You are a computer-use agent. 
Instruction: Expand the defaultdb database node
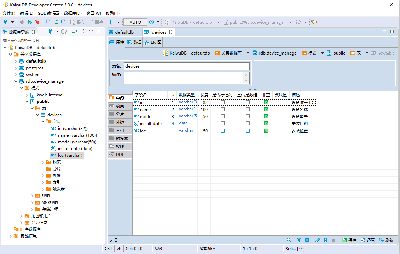[16, 61]
